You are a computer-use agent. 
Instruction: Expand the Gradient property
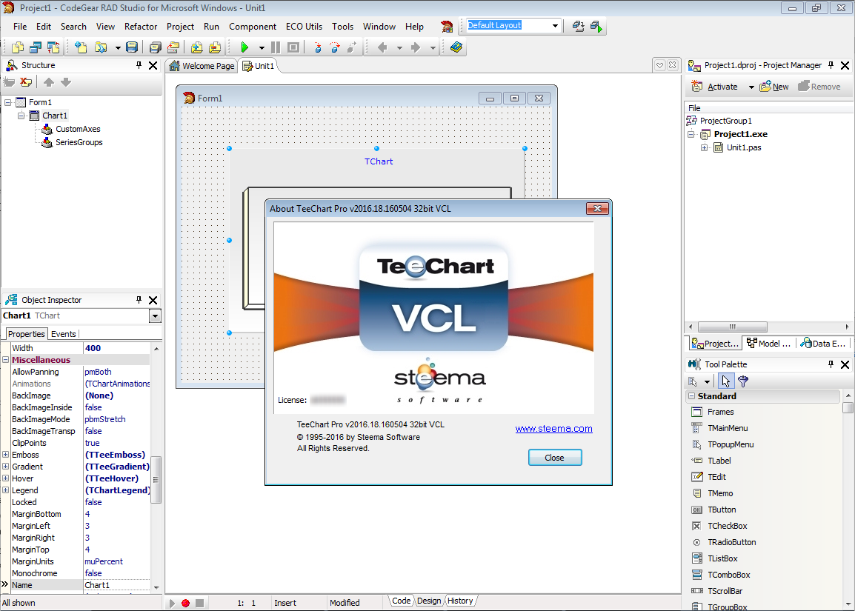point(5,467)
